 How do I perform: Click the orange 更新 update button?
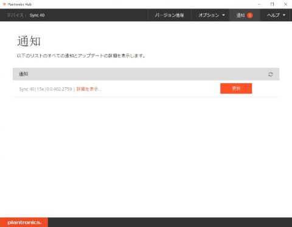coord(236,89)
